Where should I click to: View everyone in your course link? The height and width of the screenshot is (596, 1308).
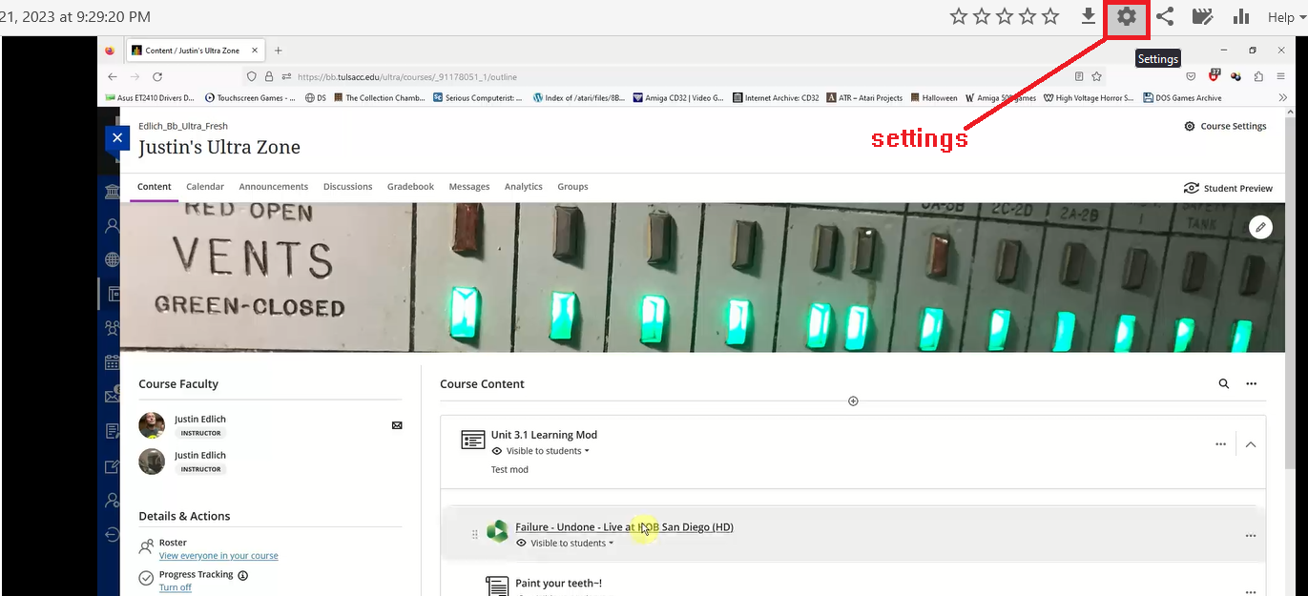point(218,555)
